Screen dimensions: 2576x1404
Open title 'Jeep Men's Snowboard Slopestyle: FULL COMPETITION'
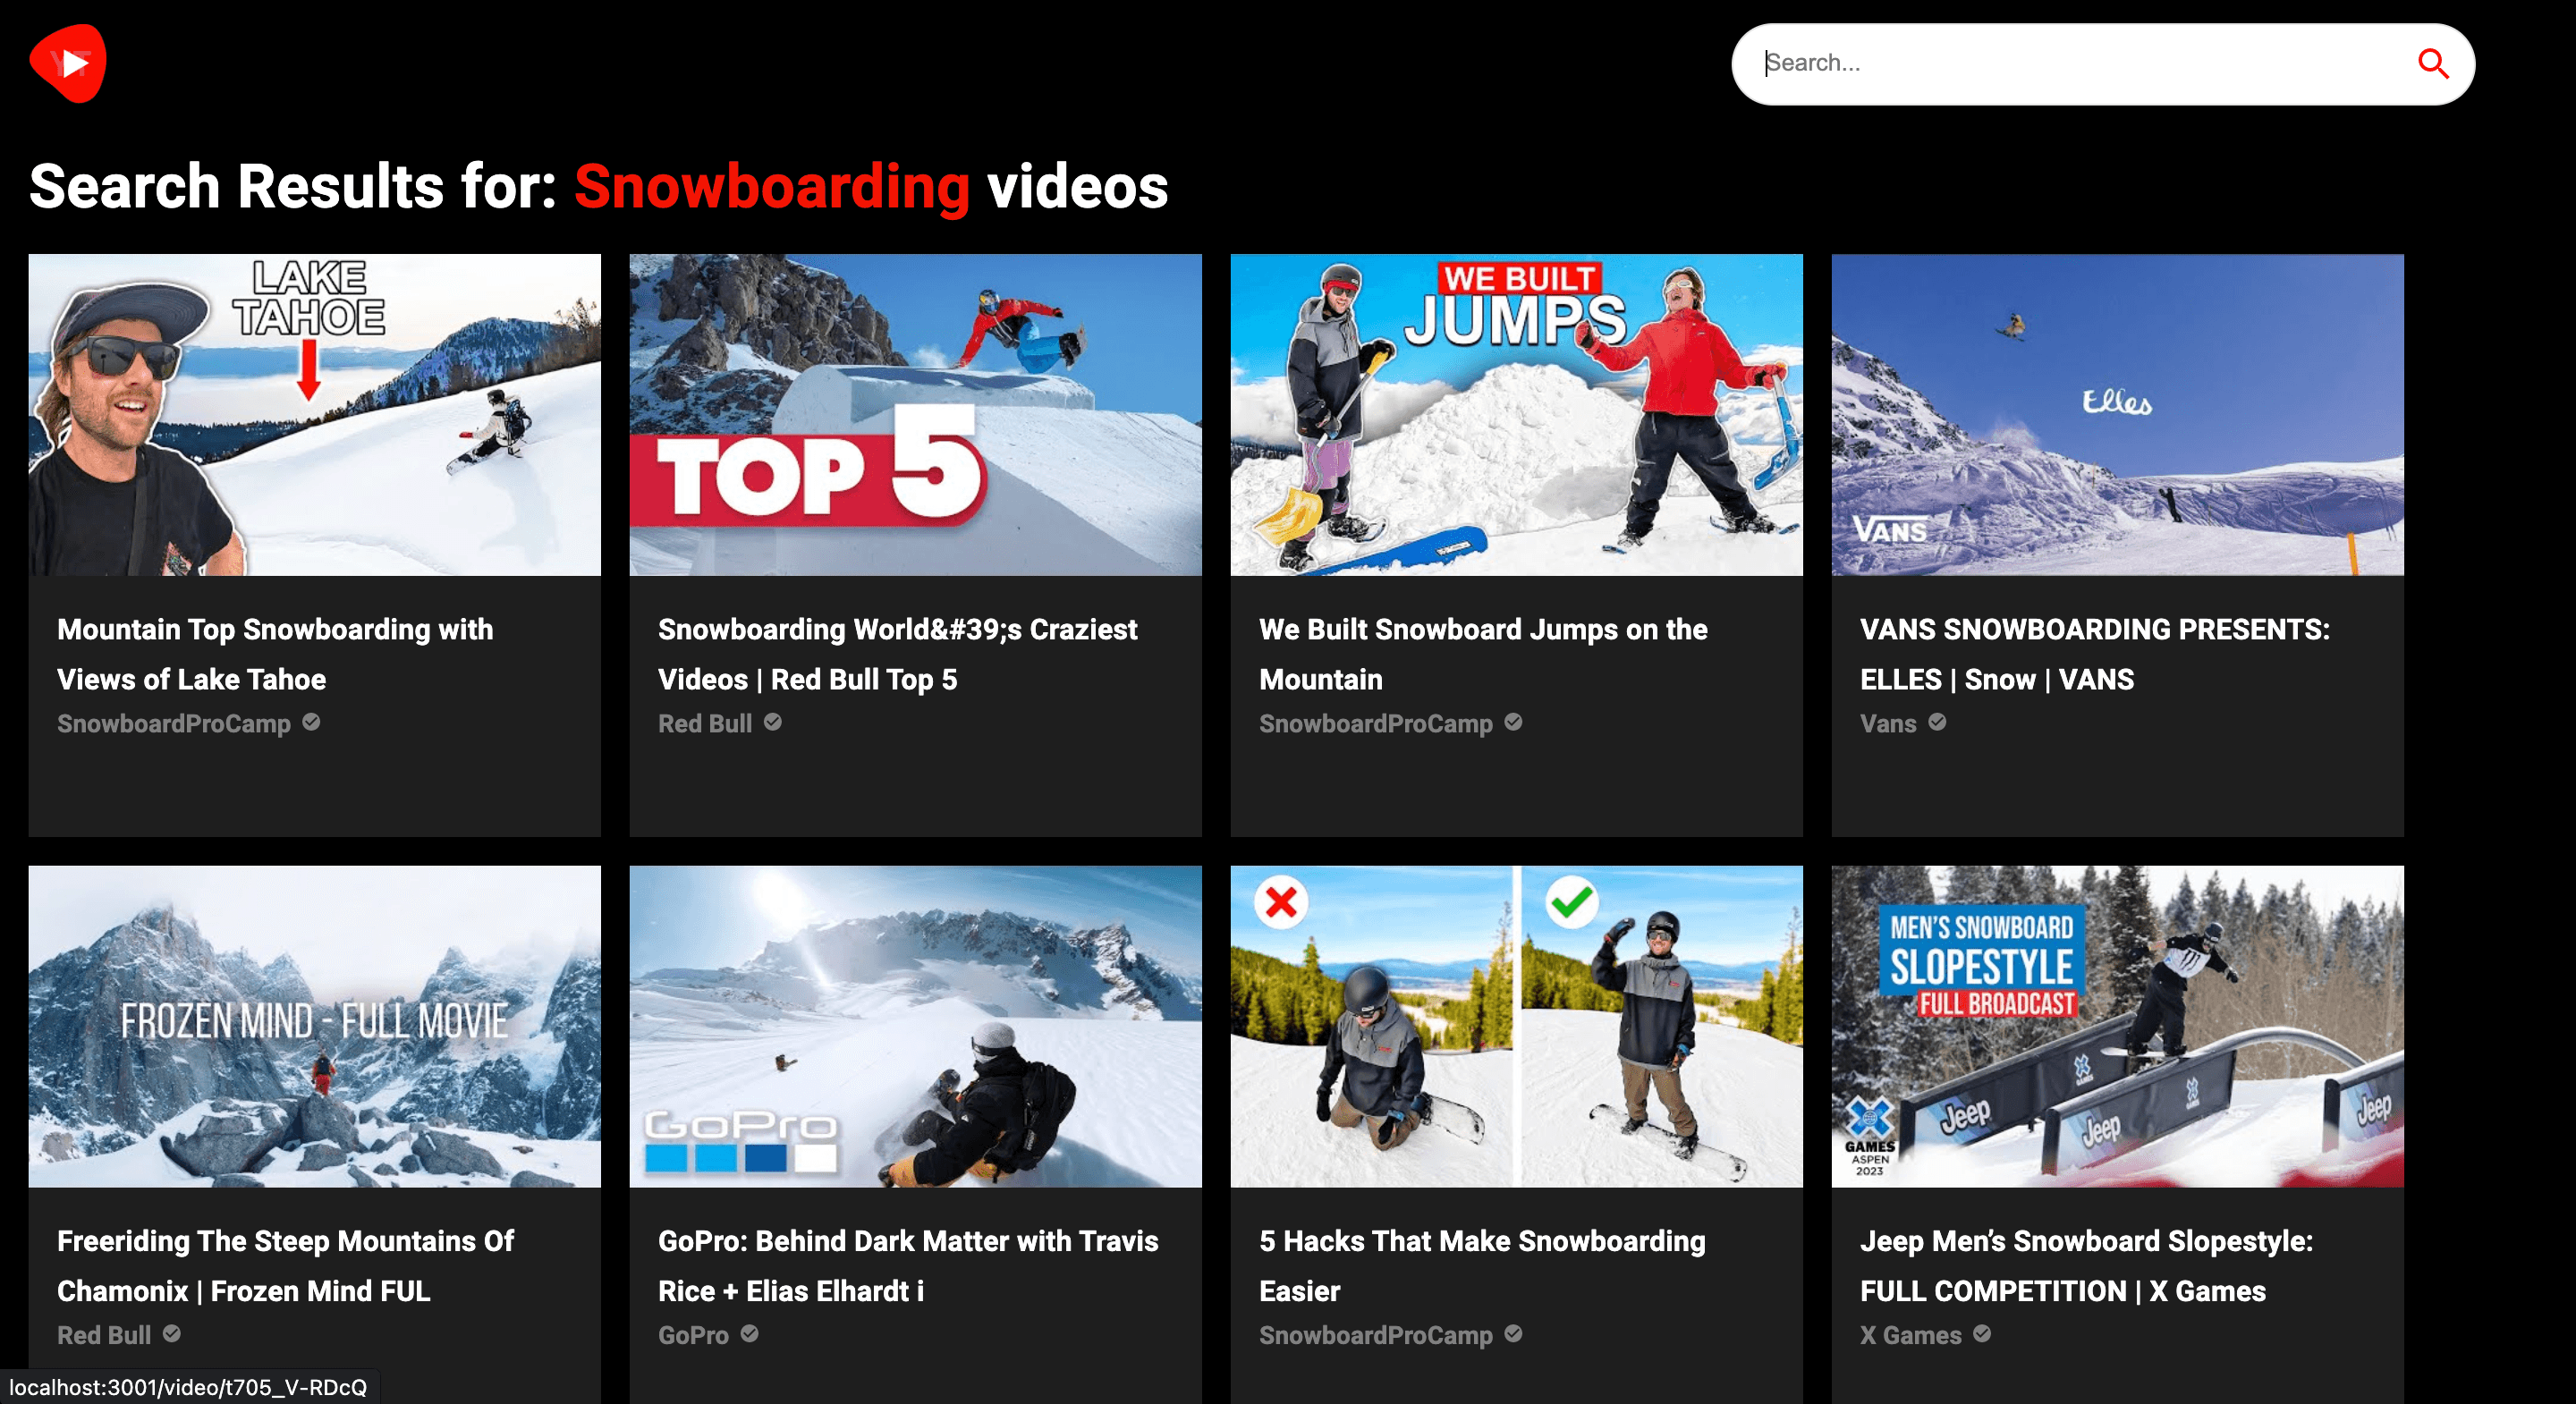[2086, 1266]
